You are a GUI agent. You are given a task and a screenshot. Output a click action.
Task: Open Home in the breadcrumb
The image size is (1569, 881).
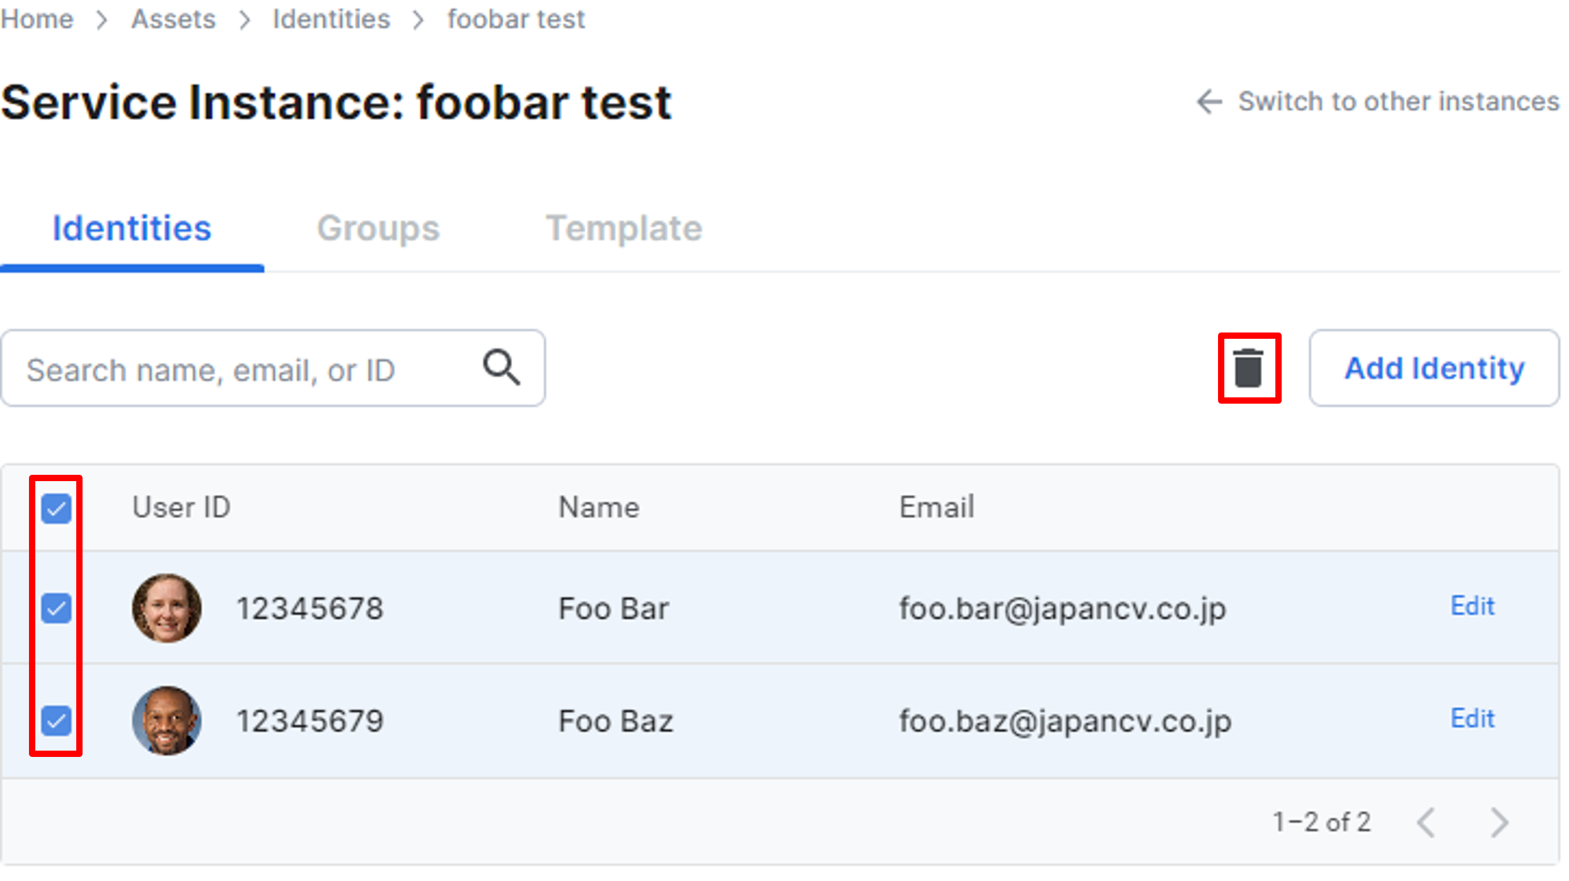tap(37, 20)
